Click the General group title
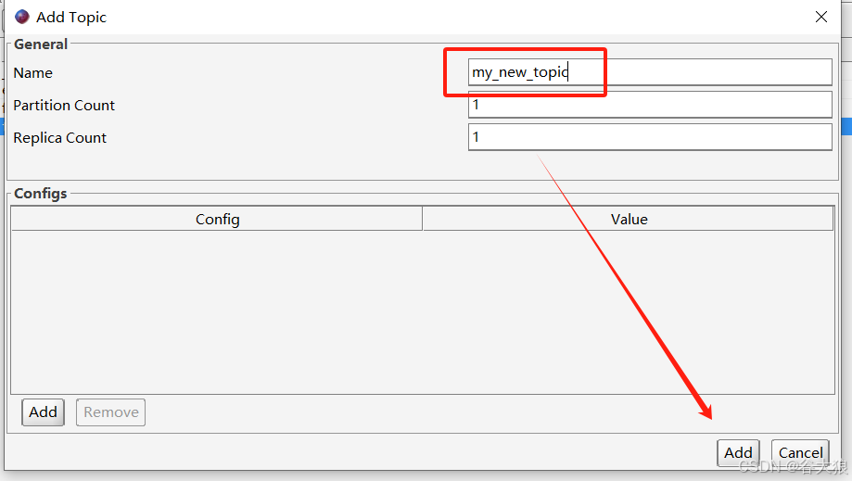This screenshot has height=481, width=852. [41, 44]
